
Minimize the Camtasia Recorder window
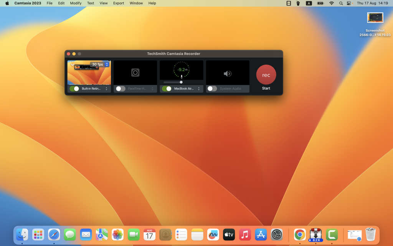(x=74, y=54)
